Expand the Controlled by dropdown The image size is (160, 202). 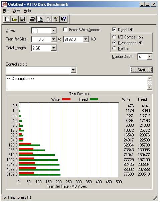point(73,70)
